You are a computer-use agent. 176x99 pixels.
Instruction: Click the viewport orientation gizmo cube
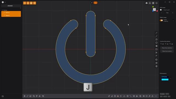pyautogui.click(x=155, y=10)
